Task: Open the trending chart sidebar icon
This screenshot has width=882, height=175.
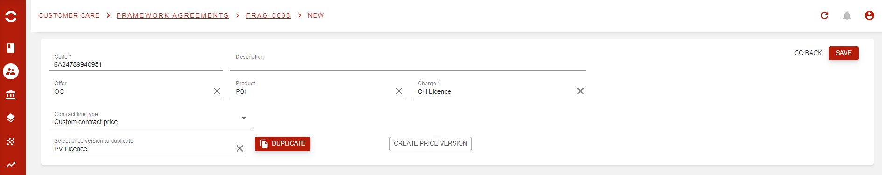Action: [11, 164]
